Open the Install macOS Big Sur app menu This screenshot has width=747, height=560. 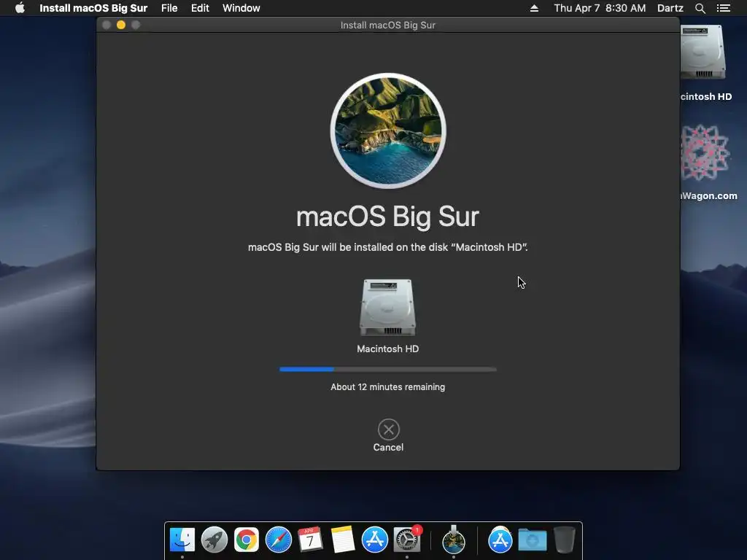(93, 8)
